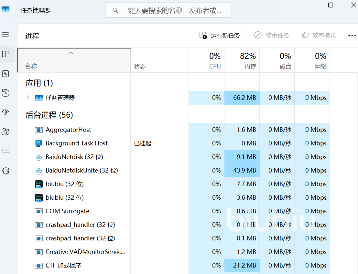Sort by the 内存 column header
This screenshot has height=274, width=358.
point(242,60)
